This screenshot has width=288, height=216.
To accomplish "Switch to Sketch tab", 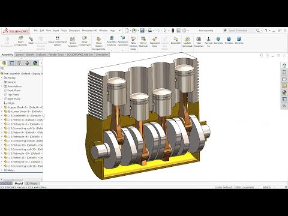I will [30, 55].
